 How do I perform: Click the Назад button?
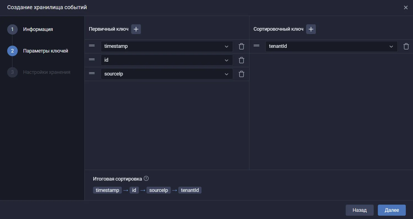360,210
